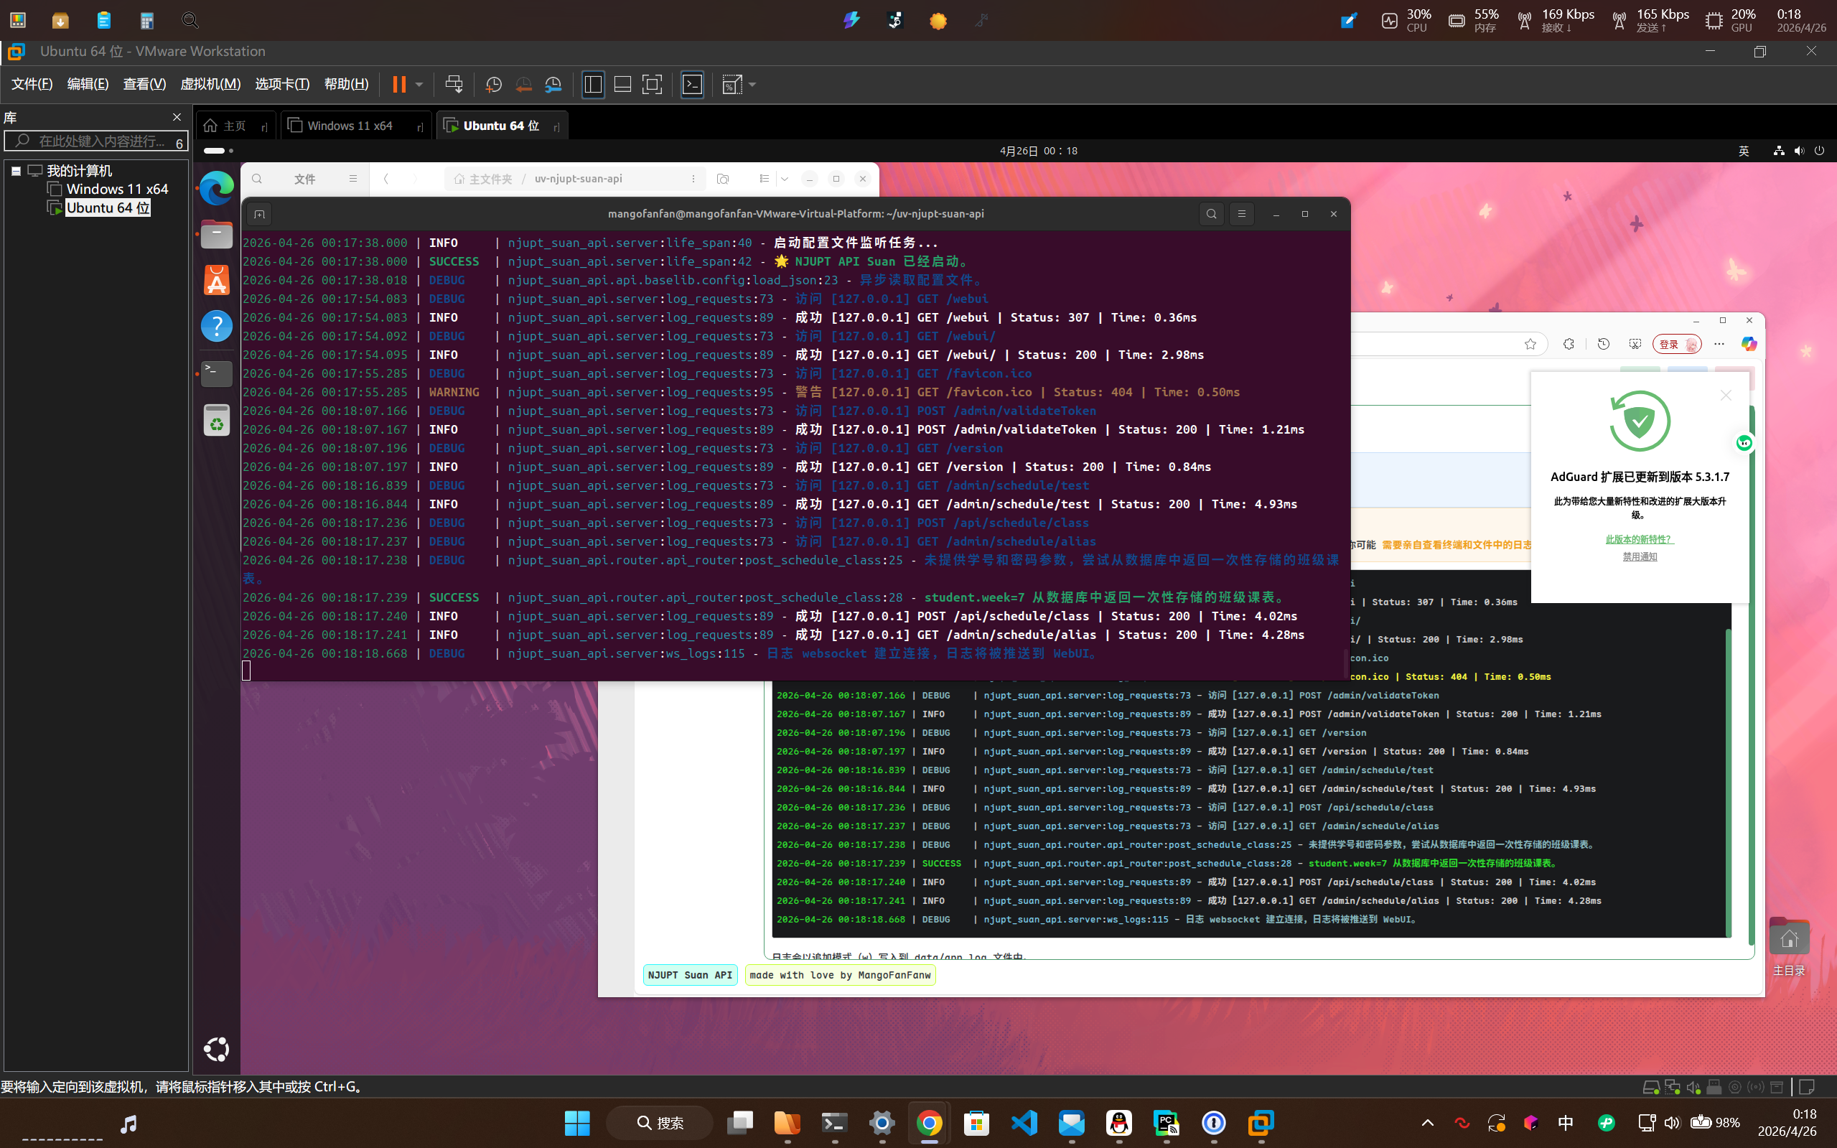Collapse 我的计算机 tree node

[x=16, y=171]
